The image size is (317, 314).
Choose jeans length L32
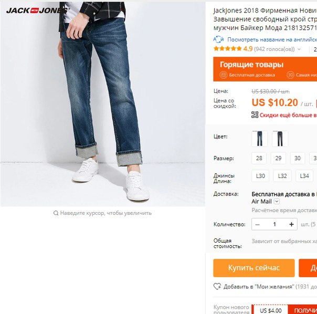click(x=282, y=176)
